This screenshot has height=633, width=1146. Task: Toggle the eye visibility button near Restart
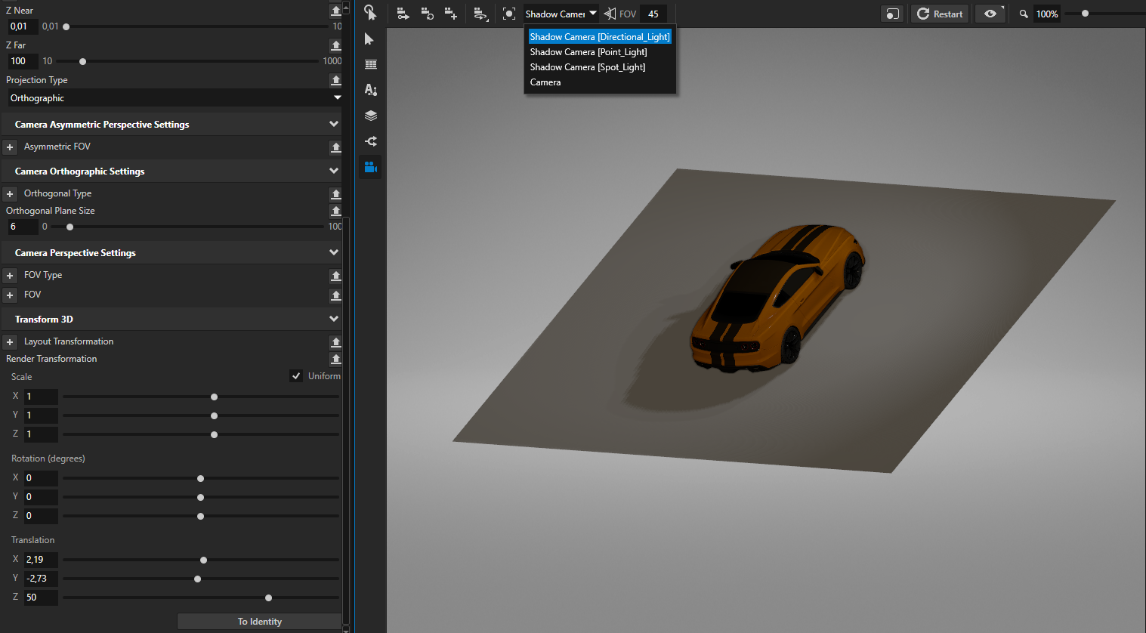[x=990, y=13]
